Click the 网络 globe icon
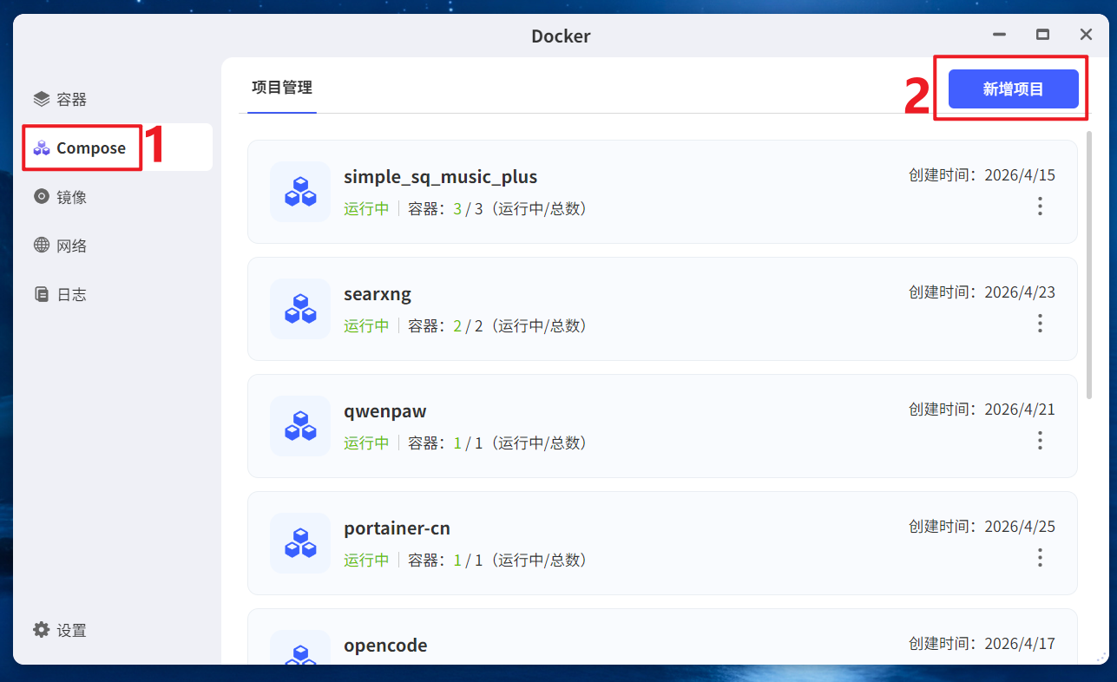1117x682 pixels. click(x=42, y=246)
